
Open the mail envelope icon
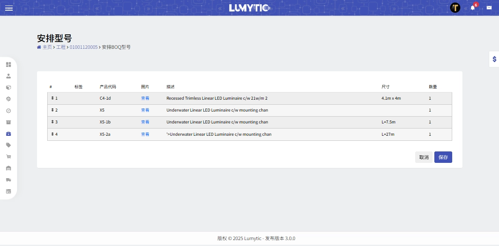tap(489, 8)
